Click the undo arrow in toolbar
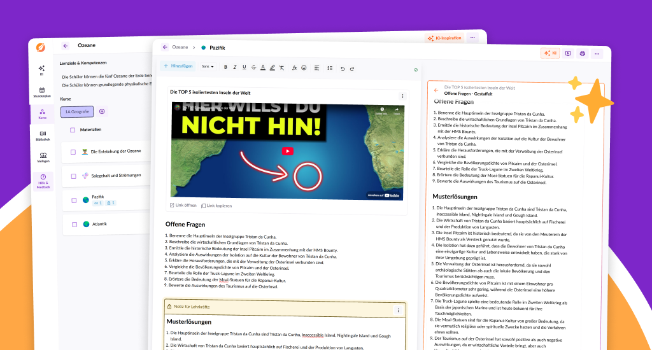The image size is (652, 350). (x=343, y=67)
